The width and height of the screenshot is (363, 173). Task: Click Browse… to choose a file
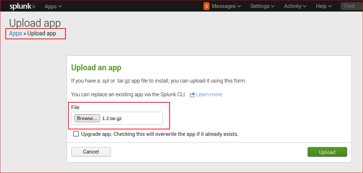click(x=87, y=118)
